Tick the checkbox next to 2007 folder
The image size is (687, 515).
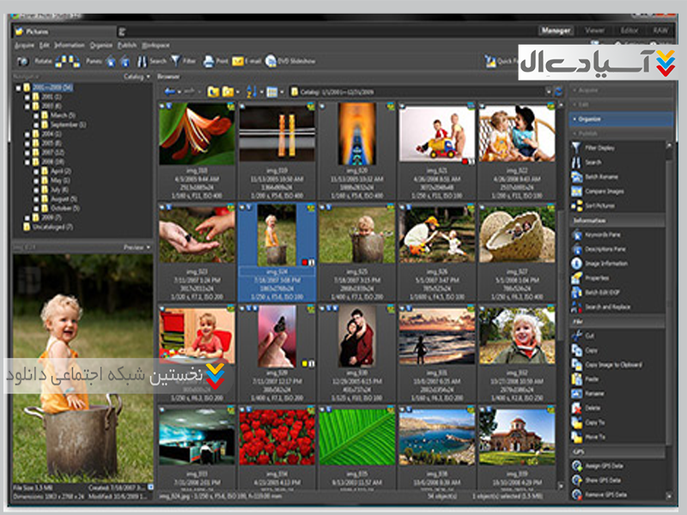click(x=27, y=152)
